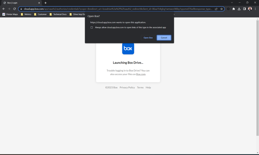259x155 pixels.
Task: Open the Extensions puzzle icon
Action: pyautogui.click(x=234, y=9)
